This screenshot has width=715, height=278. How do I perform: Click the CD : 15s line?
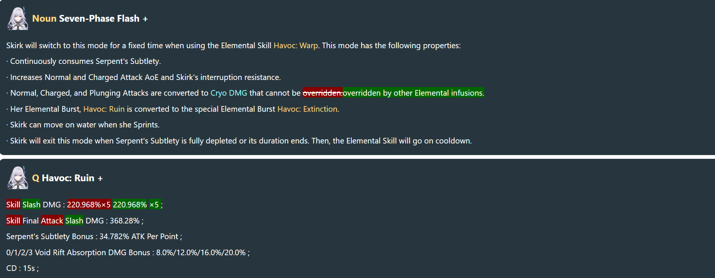click(22, 268)
